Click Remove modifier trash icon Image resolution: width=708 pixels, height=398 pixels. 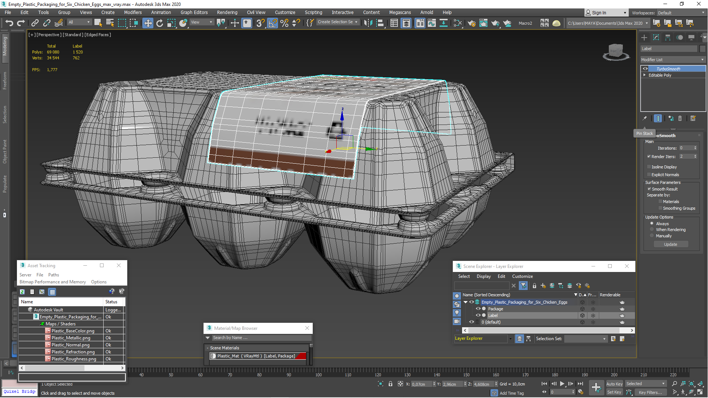tap(680, 118)
